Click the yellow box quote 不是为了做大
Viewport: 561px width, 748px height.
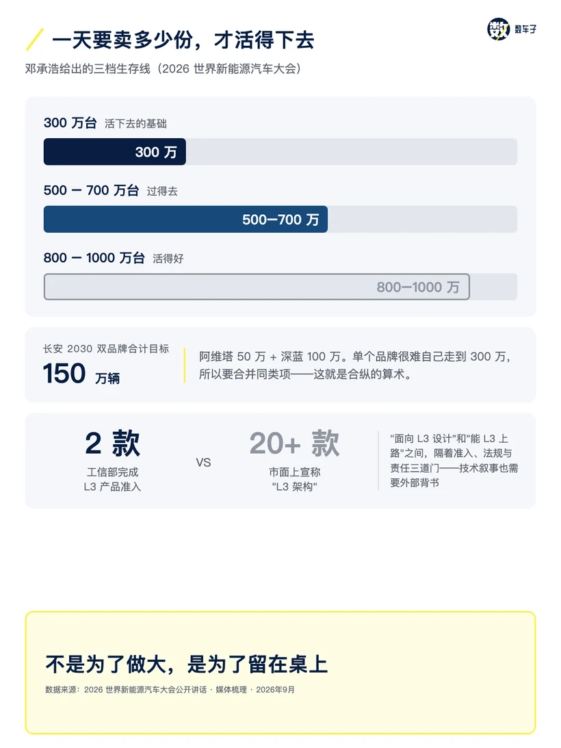187,664
